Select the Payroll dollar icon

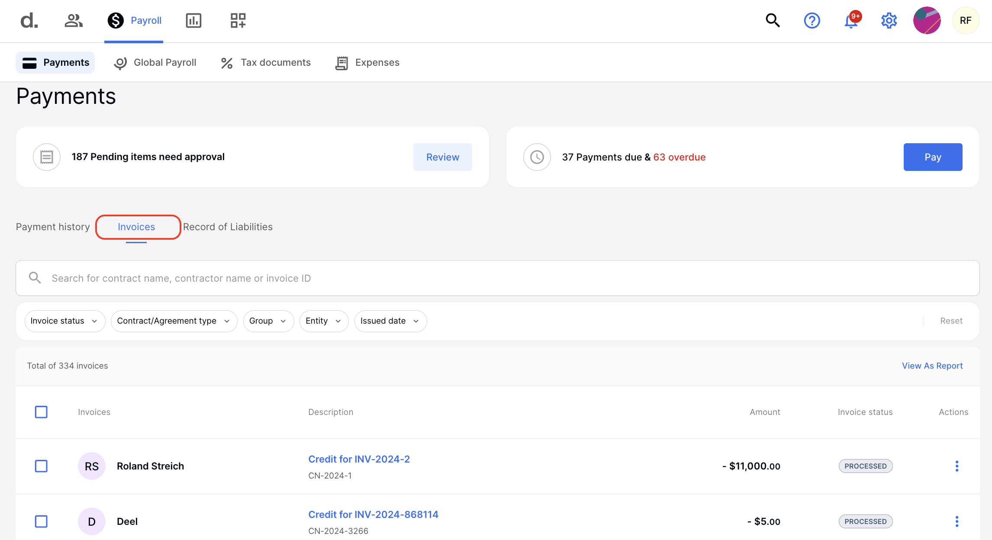[x=115, y=20]
